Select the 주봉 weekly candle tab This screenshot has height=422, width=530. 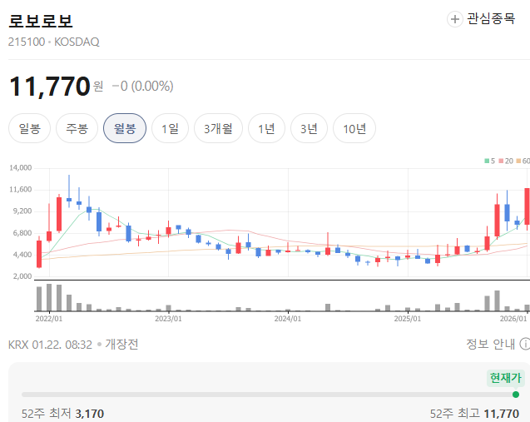[x=77, y=128]
